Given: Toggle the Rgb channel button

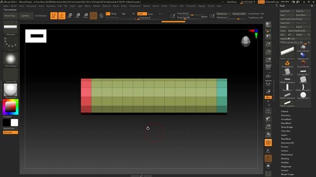Looking at the screenshot, I should pyautogui.click(x=124, y=14).
